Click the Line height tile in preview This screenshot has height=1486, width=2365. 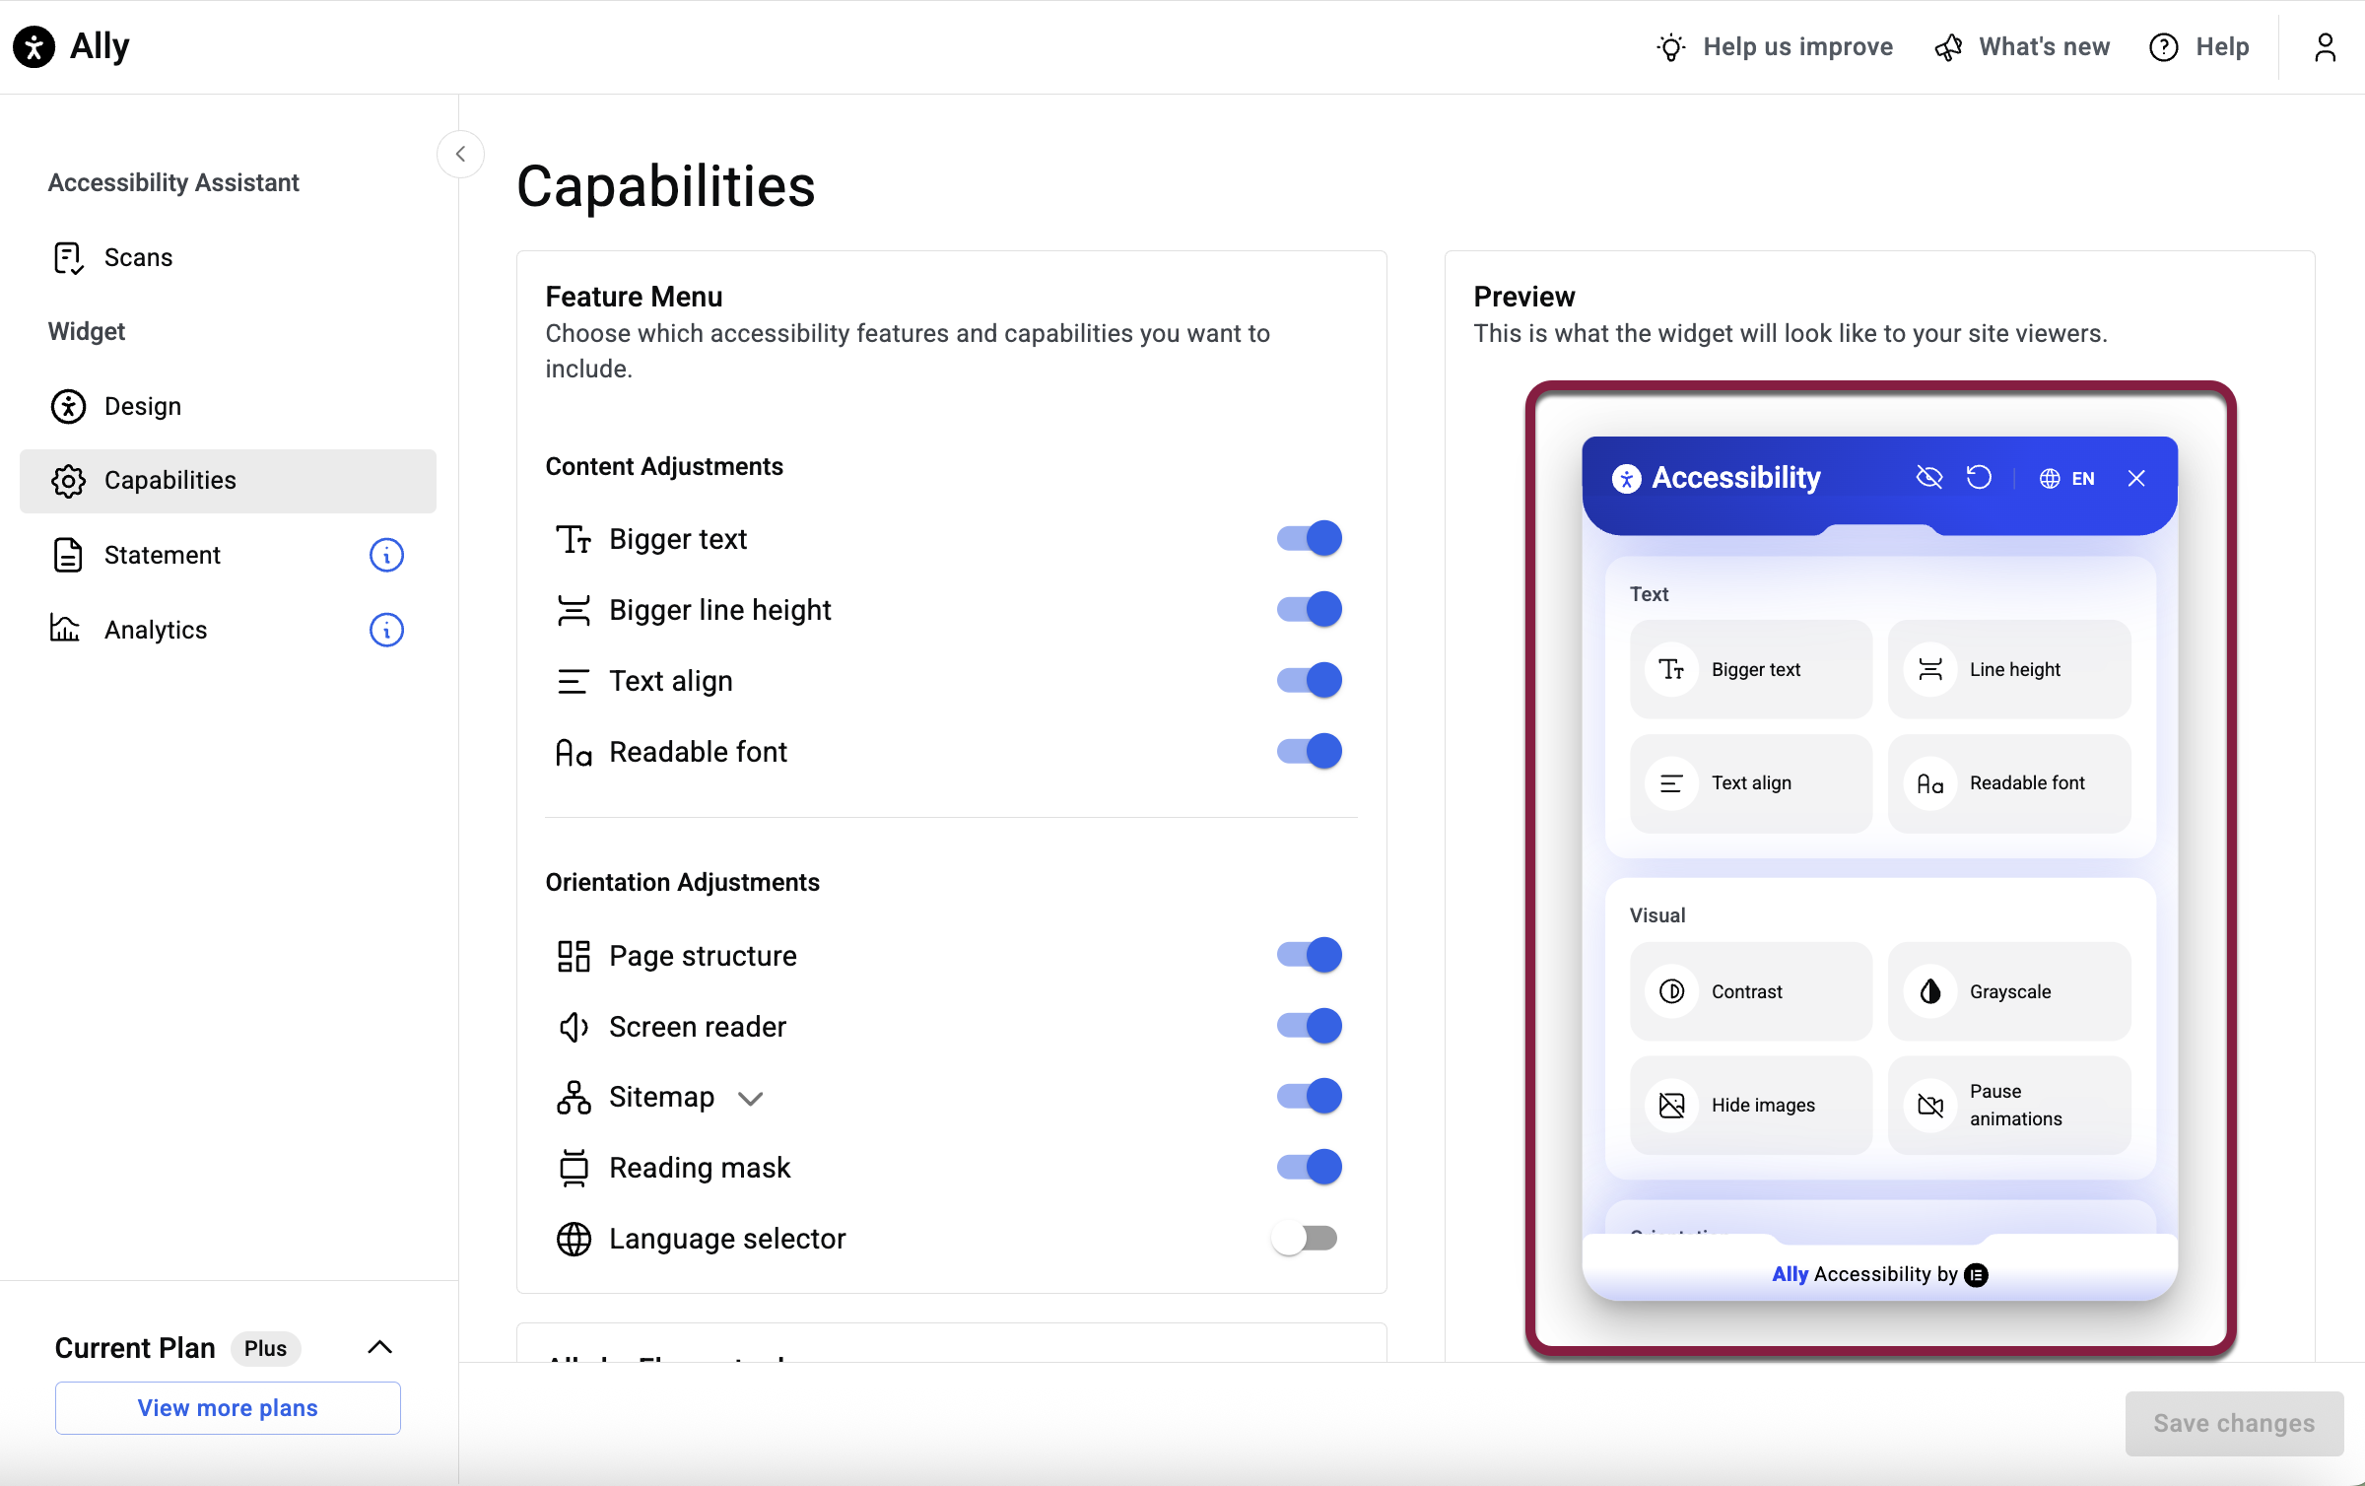coord(2009,669)
